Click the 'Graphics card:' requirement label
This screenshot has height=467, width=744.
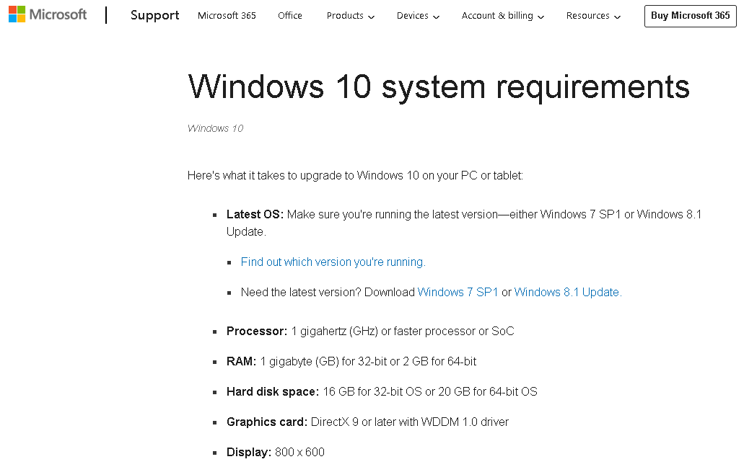point(267,422)
